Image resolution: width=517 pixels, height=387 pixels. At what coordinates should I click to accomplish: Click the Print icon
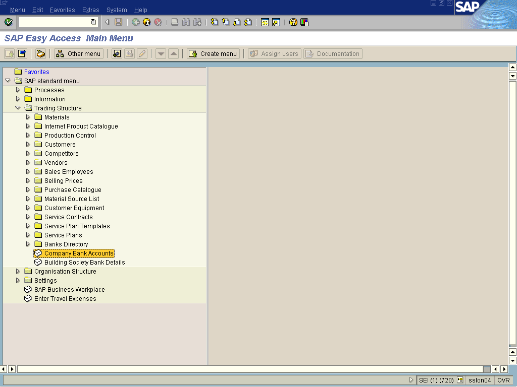click(175, 22)
